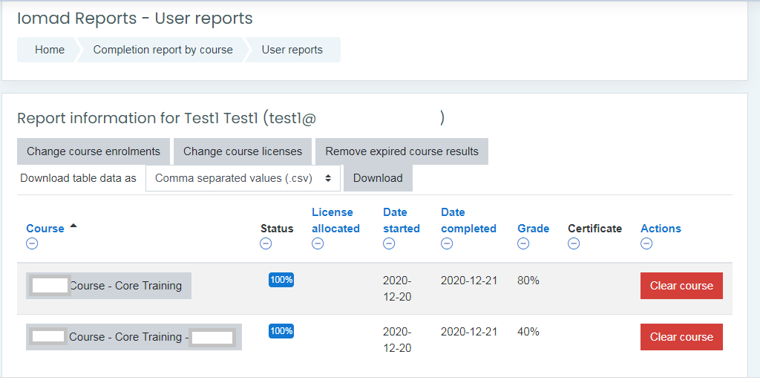This screenshot has width=760, height=383.
Task: Click the Status column header text
Action: coord(277,229)
